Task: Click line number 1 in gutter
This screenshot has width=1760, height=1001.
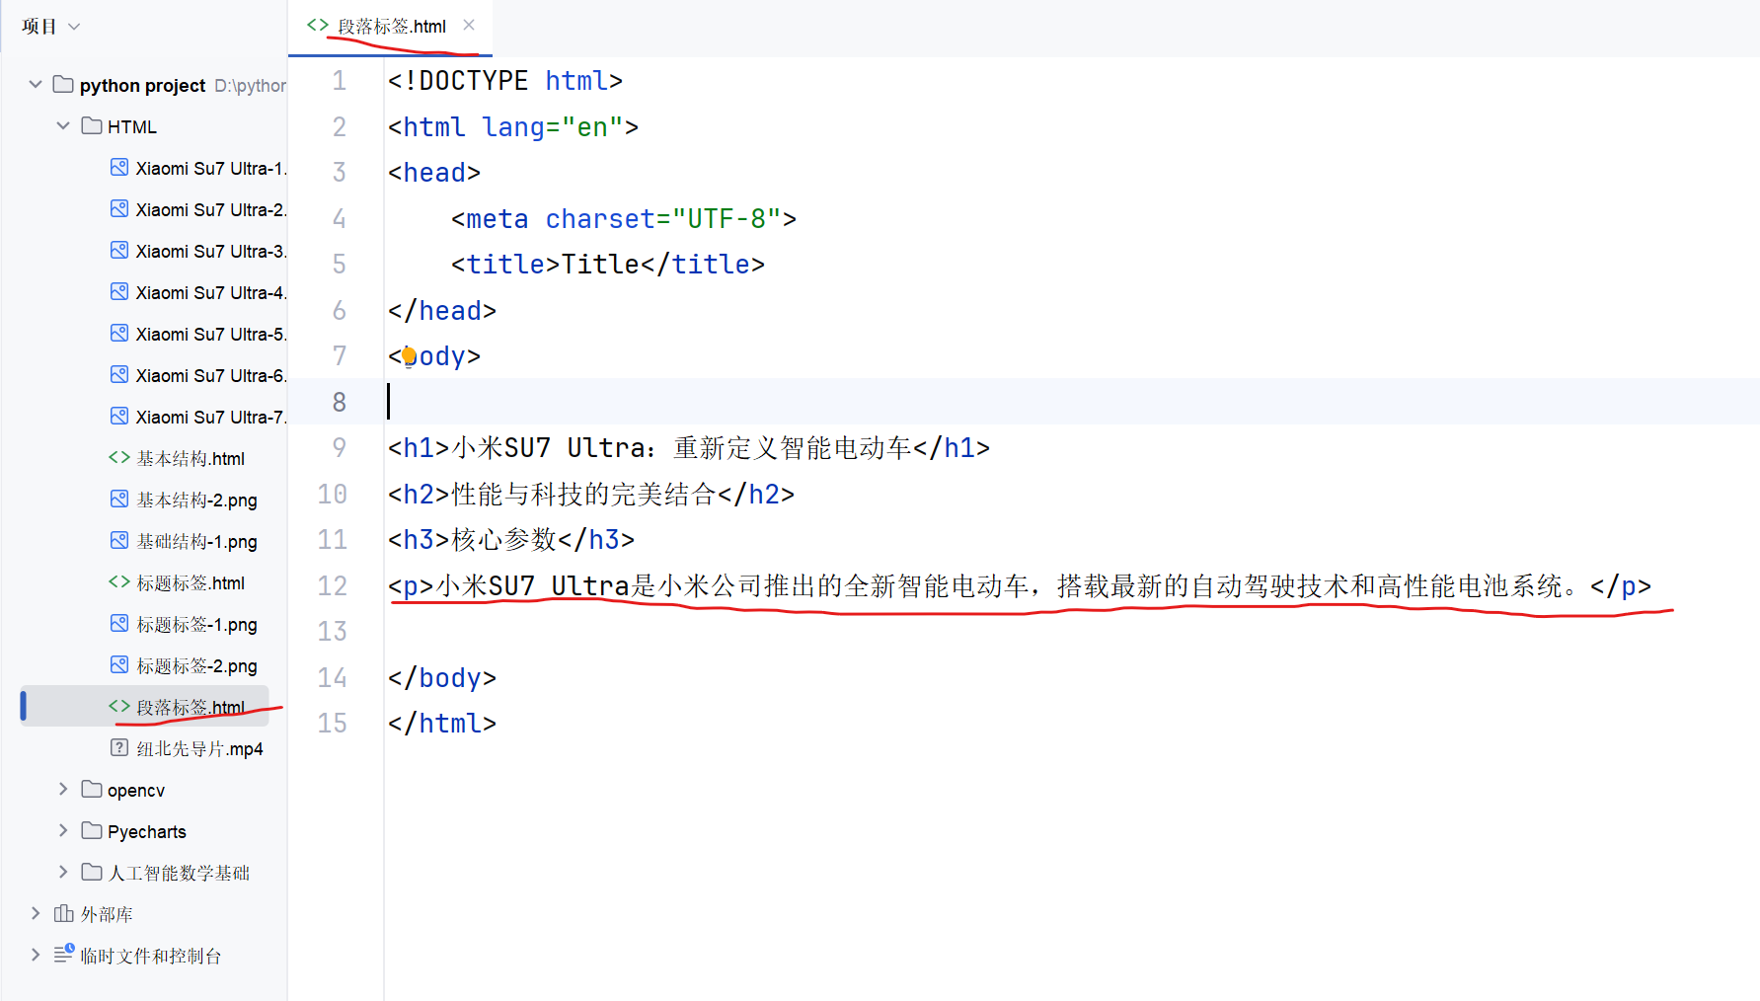Action: [x=339, y=80]
